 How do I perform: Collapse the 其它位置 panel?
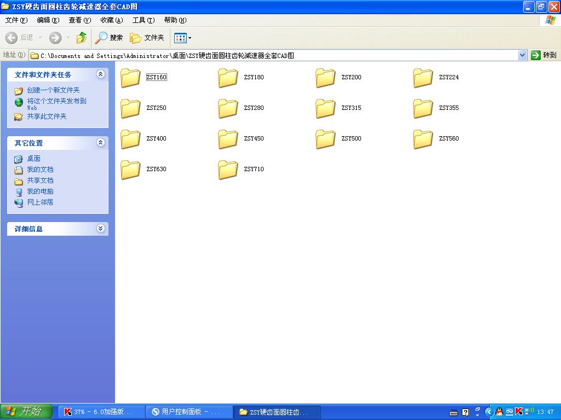click(x=101, y=143)
